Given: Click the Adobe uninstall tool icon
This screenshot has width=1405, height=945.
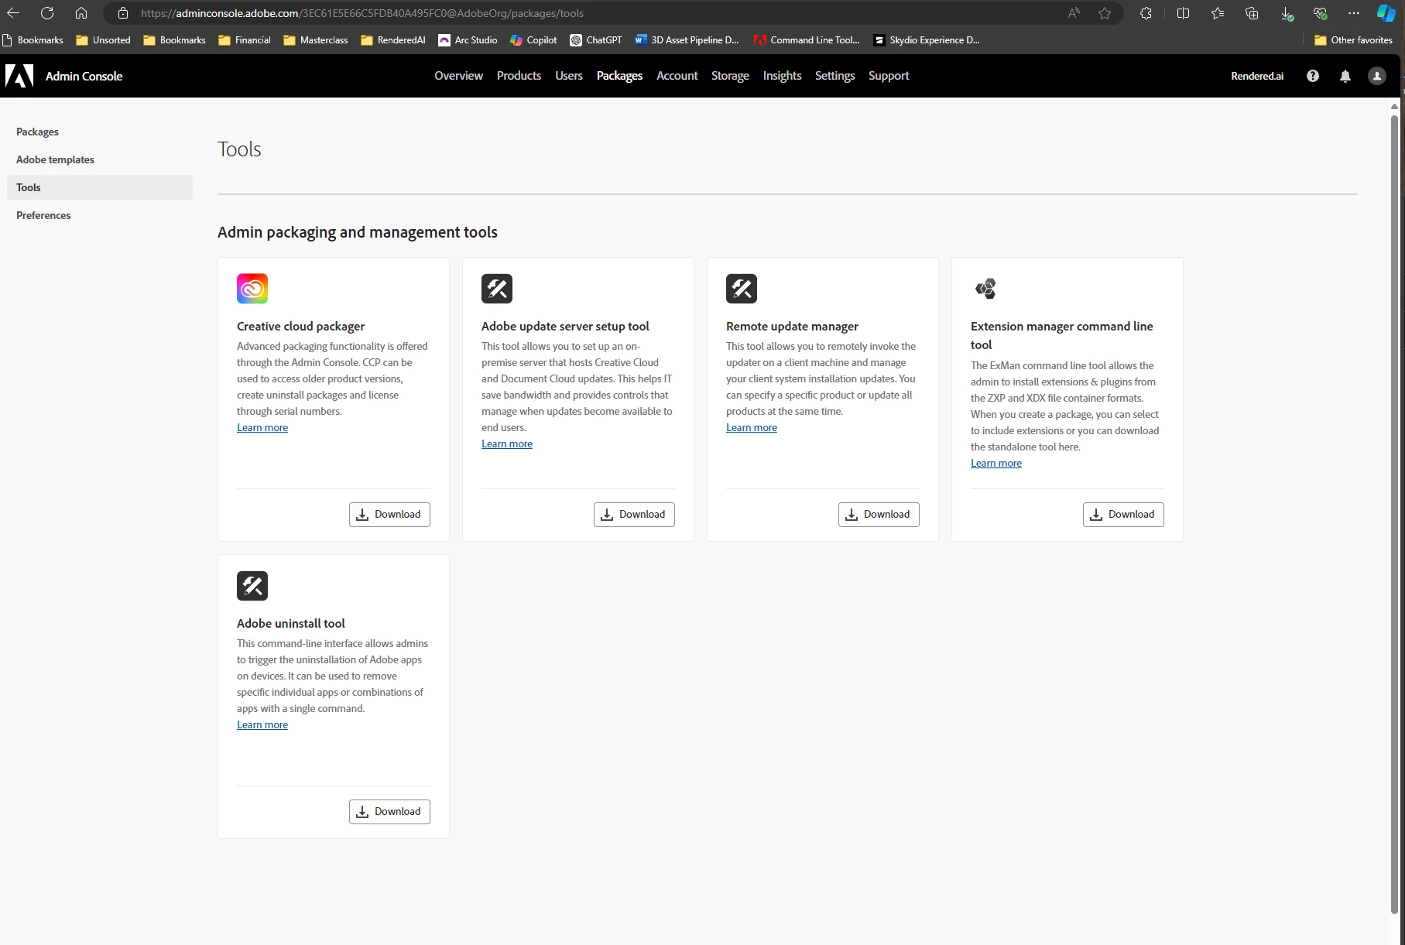Looking at the screenshot, I should tap(252, 586).
